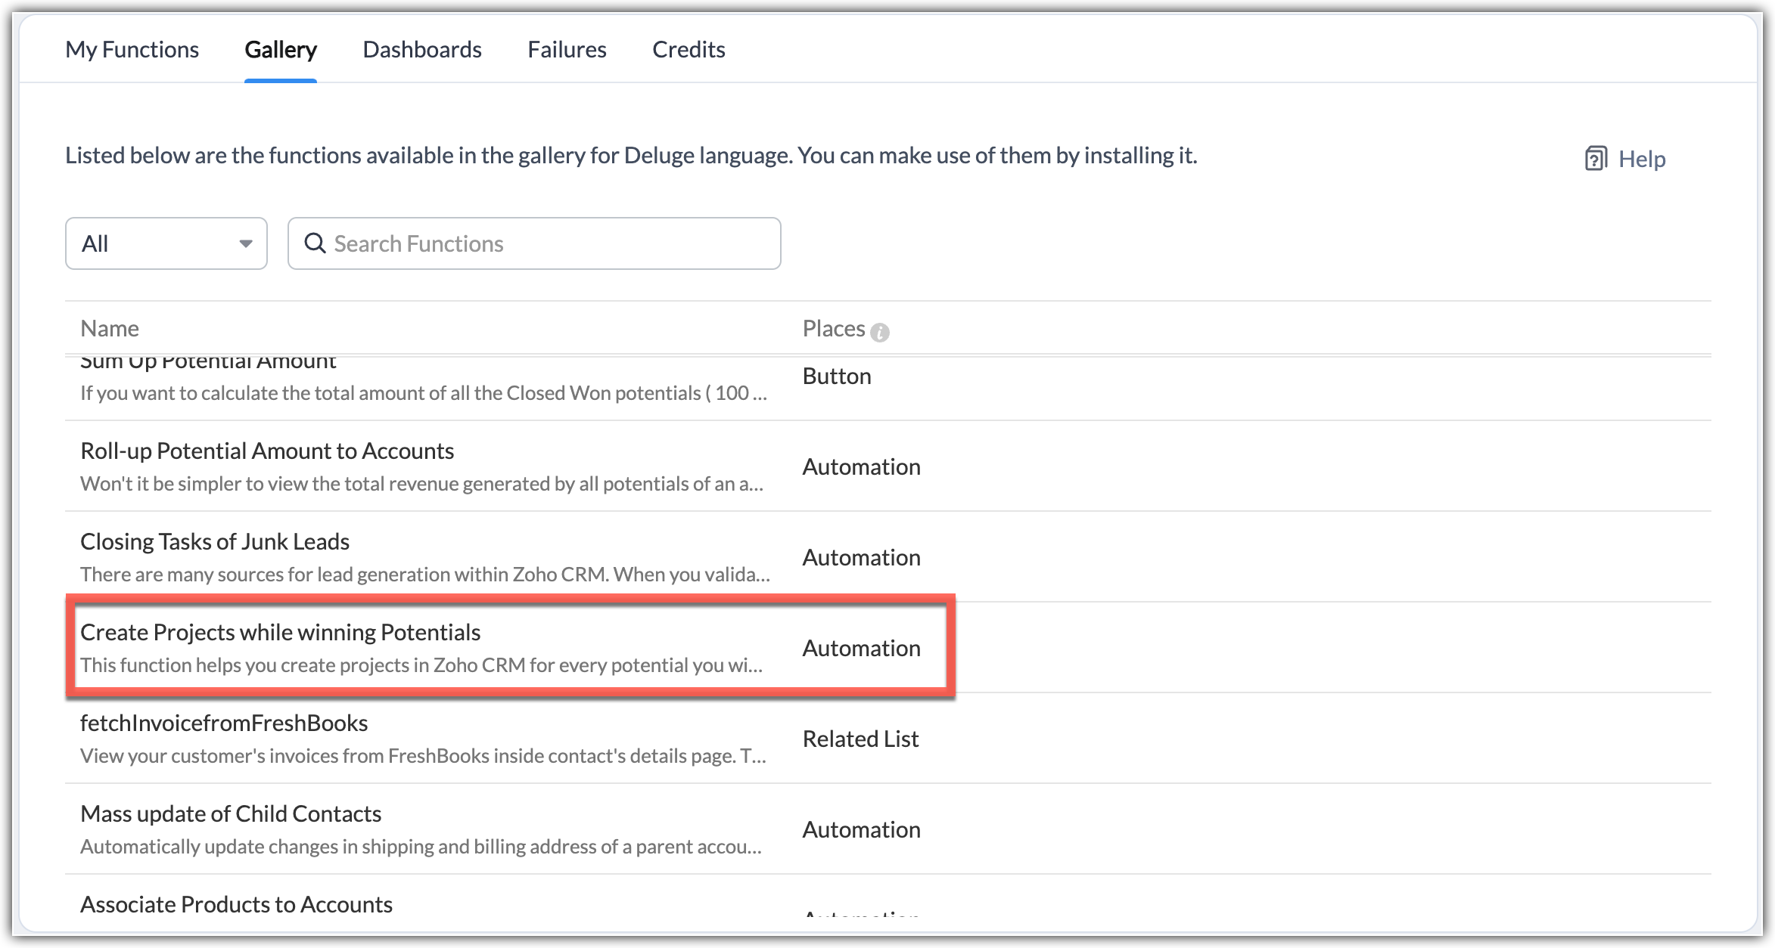Viewport: 1775px width, 948px height.
Task: Click the dropdown arrow beside All
Action: pos(245,243)
